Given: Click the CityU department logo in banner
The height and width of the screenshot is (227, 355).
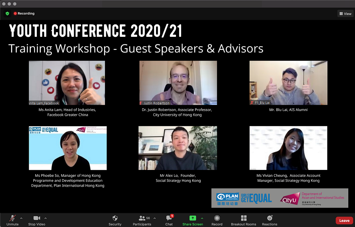Looking at the screenshot, I should (x=312, y=199).
